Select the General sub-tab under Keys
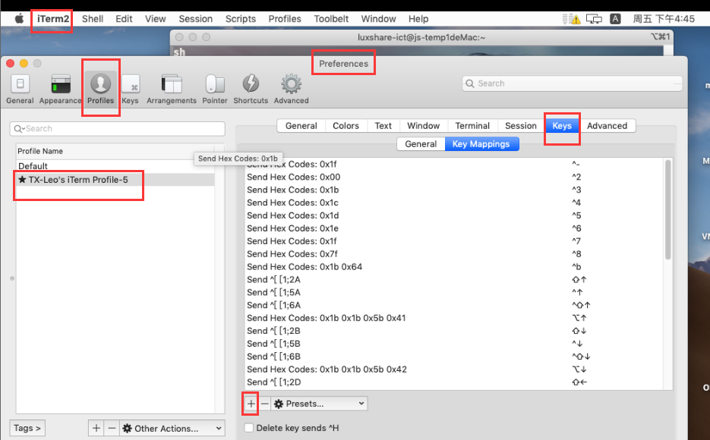 pos(421,144)
